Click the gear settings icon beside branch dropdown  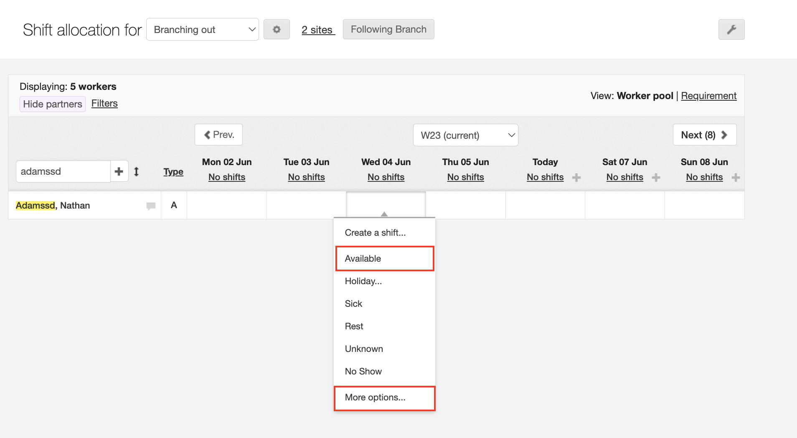coord(277,30)
